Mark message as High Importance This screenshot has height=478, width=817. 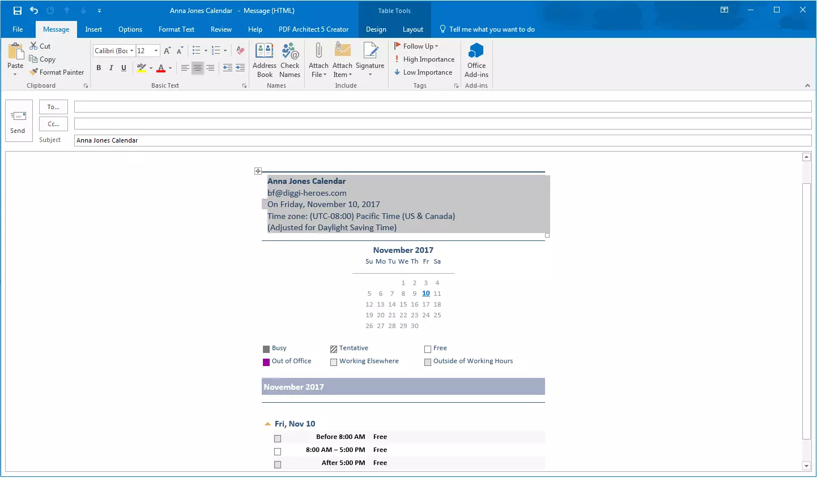coord(424,59)
